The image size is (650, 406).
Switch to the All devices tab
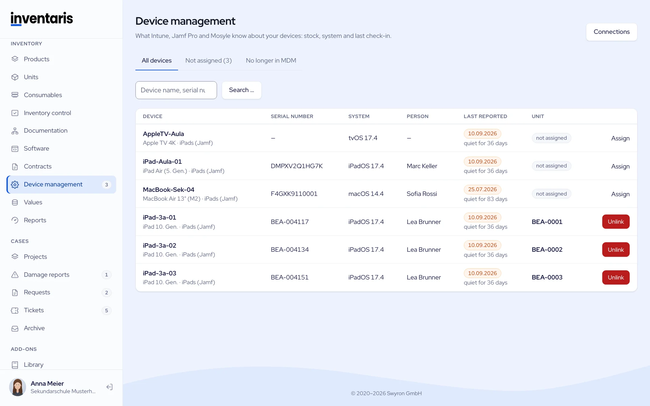point(156,61)
